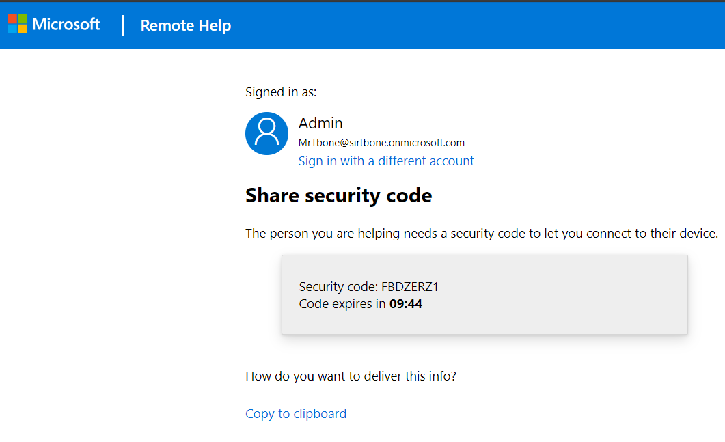Click the 09:44 countdown timer
Image resolution: width=725 pixels, height=442 pixels.
(x=406, y=304)
